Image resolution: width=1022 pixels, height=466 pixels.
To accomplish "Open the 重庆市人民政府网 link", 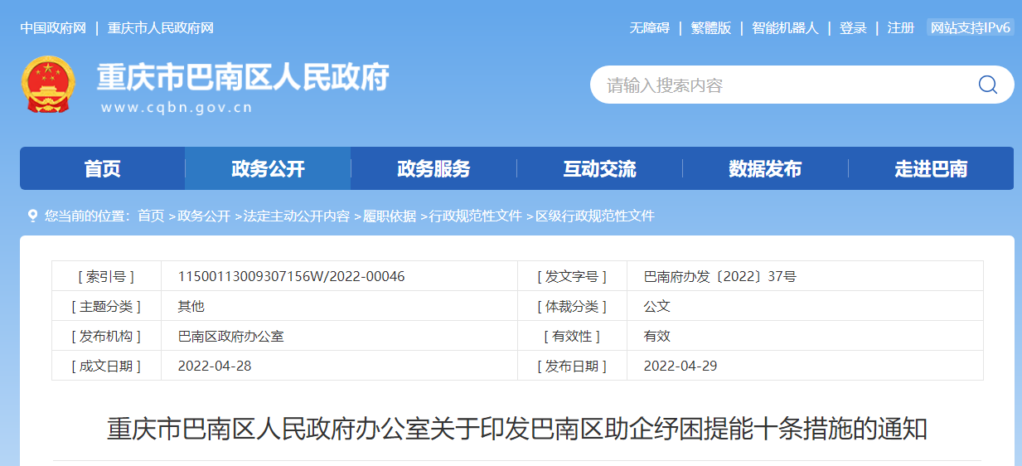I will pyautogui.click(x=161, y=28).
